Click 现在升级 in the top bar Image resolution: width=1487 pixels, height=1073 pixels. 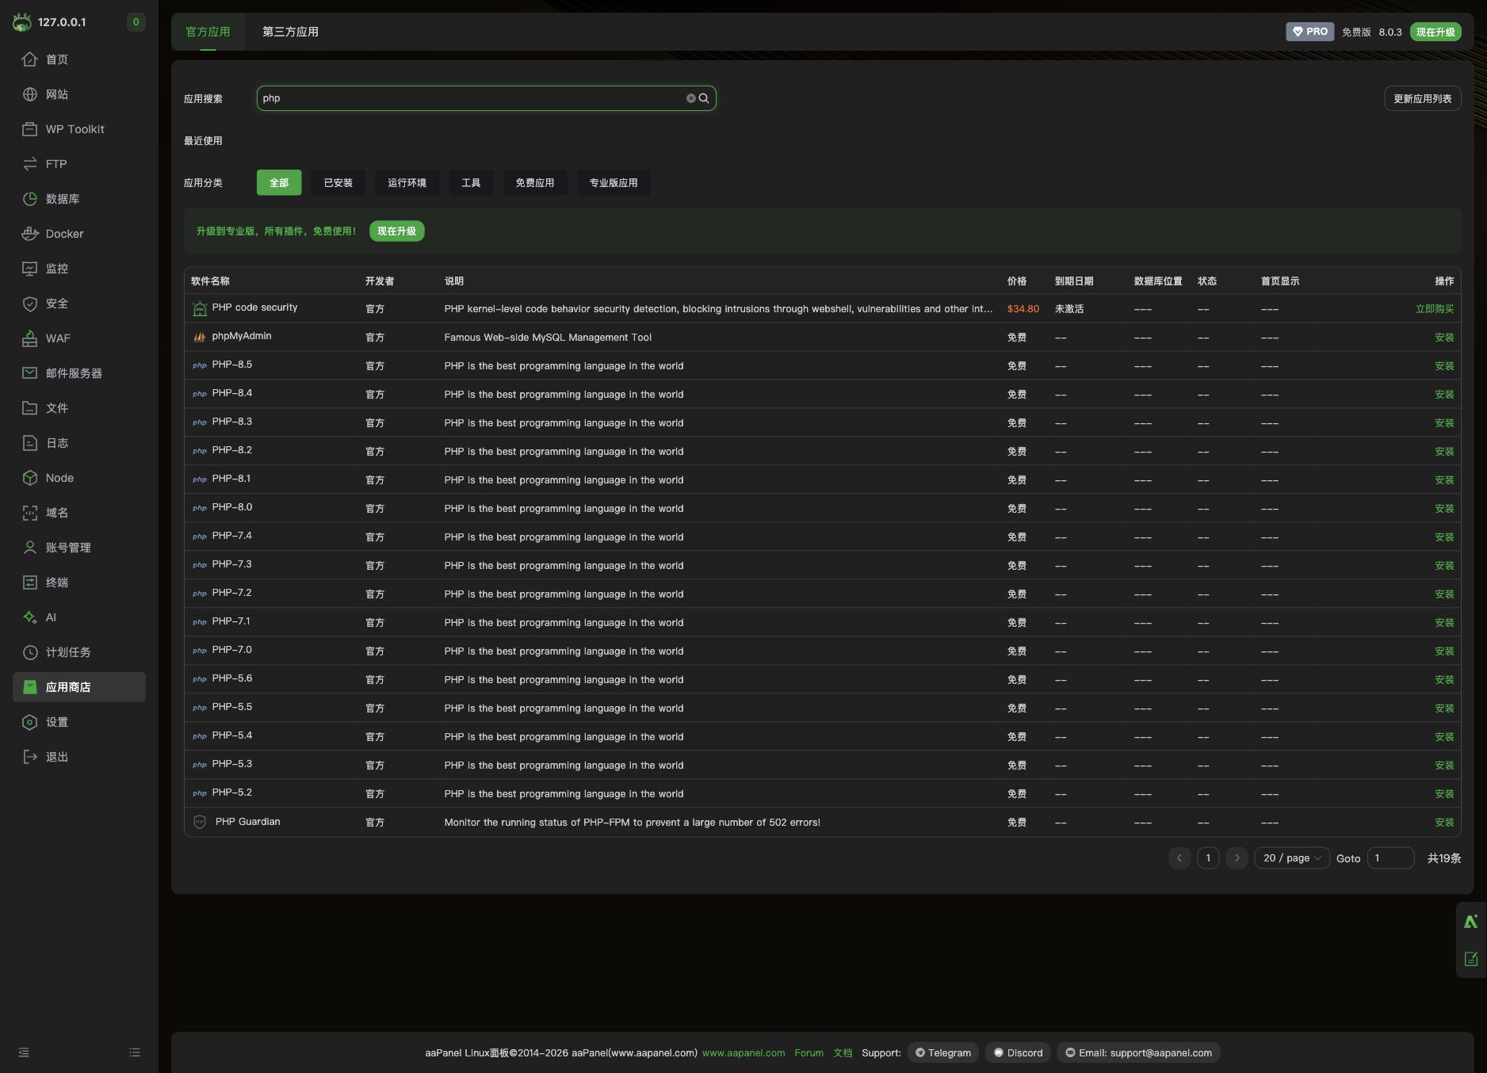1435,32
